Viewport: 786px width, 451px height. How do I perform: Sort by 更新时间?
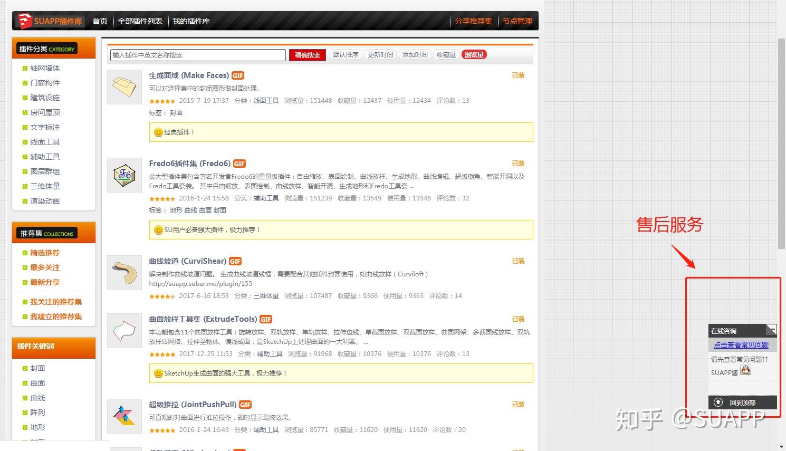(380, 54)
